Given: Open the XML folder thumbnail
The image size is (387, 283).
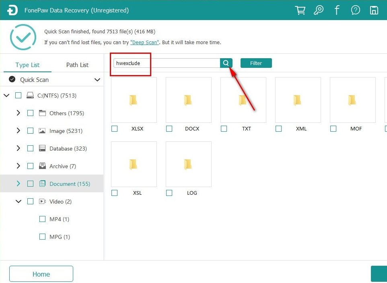Looking at the screenshot, I should tap(298, 100).
